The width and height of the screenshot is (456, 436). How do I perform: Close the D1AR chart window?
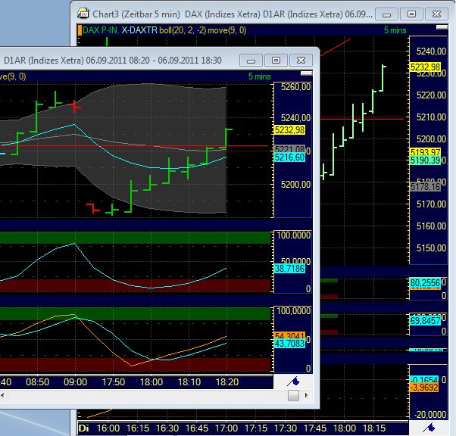(301, 61)
